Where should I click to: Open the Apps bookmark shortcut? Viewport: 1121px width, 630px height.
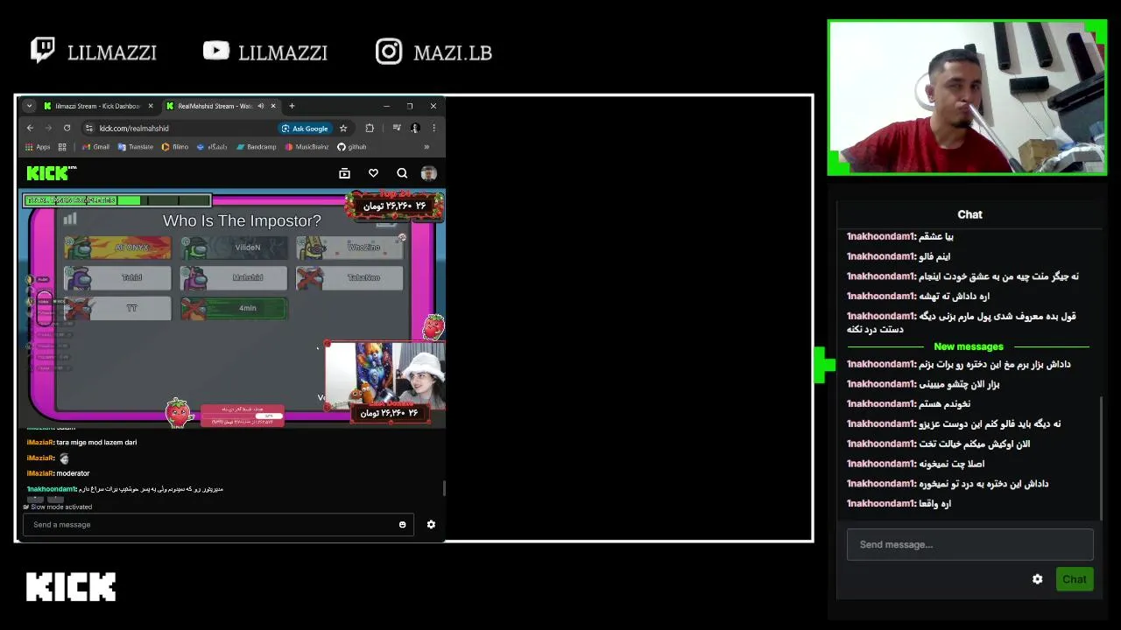[38, 147]
